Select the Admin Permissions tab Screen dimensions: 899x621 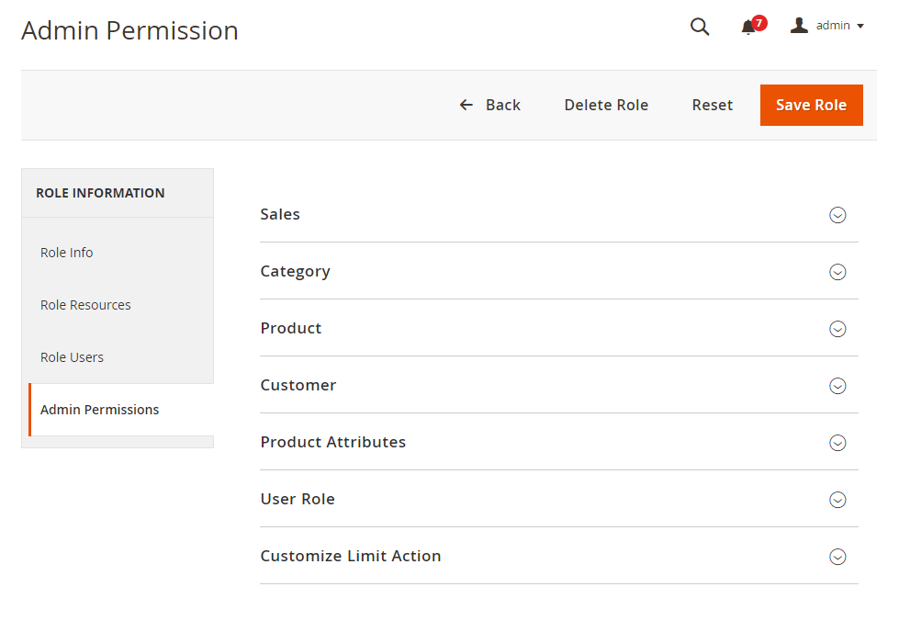pos(99,410)
